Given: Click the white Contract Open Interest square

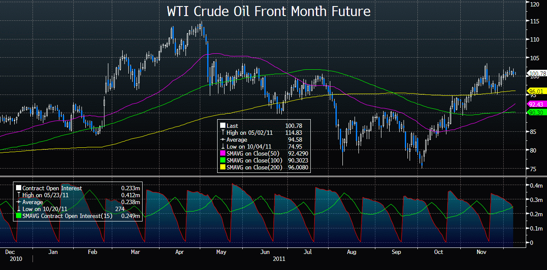Looking at the screenshot, I should tap(19, 188).
